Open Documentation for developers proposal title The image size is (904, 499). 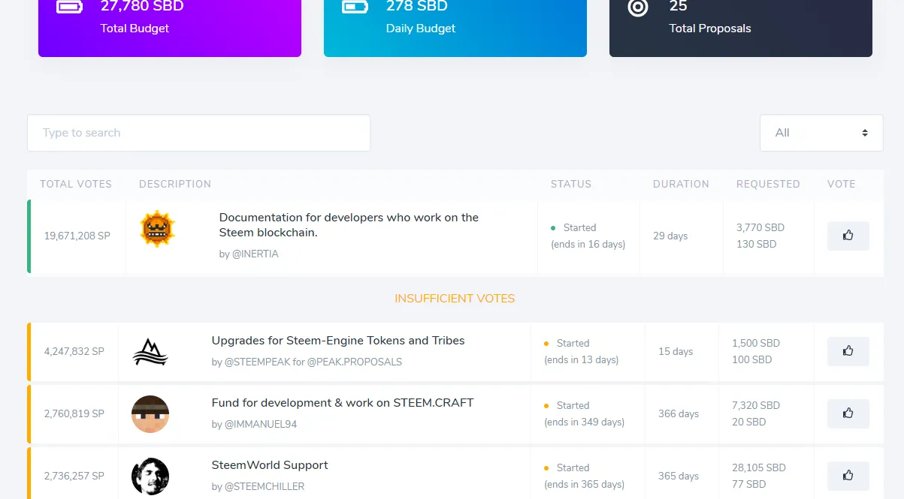click(349, 225)
